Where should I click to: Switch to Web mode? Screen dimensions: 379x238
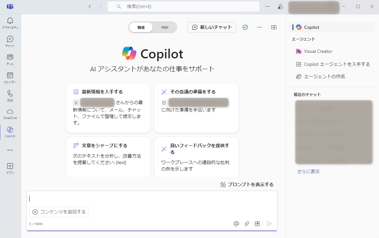tap(165, 27)
